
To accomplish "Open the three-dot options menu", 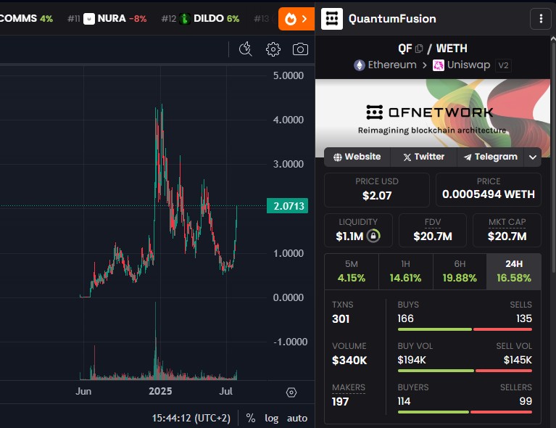I will (x=541, y=19).
